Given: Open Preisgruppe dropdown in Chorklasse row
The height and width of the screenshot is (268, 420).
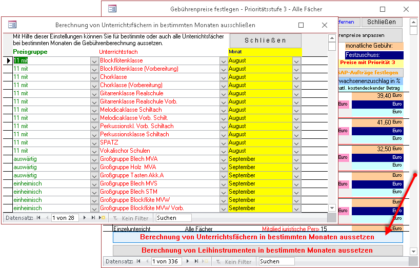Looking at the screenshot, I should [94, 77].
